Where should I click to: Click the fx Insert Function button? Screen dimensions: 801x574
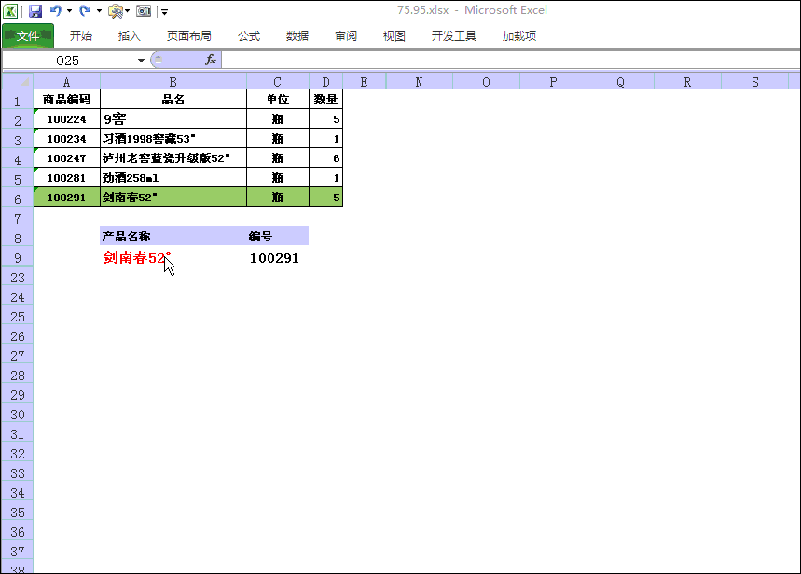coord(211,61)
